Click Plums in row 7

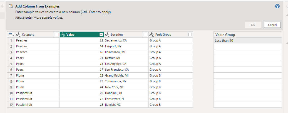37,75
